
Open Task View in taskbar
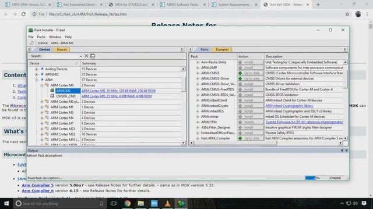114,203
